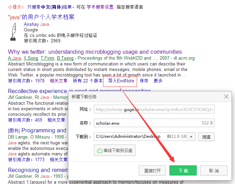
Task: Click 只搜索中文(简体)结果 link
Action: point(50,7)
